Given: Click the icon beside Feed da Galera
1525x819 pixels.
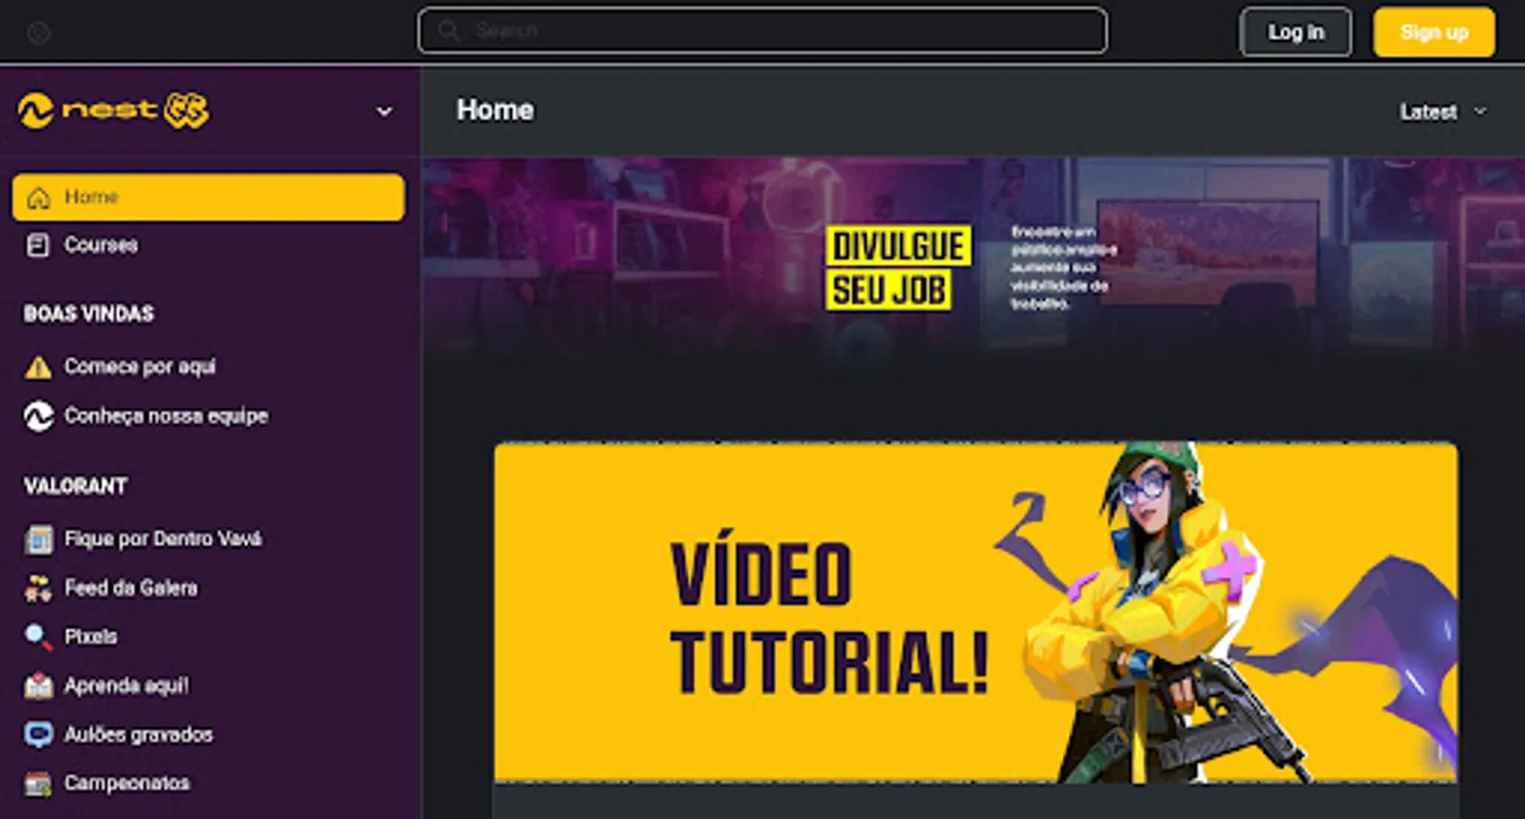Looking at the screenshot, I should 38,588.
